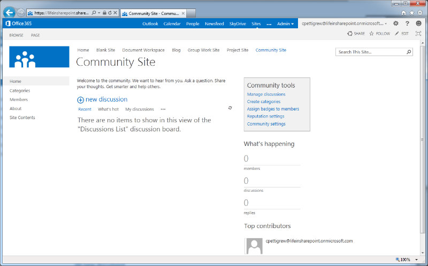Click the lock security icon in address bar

[x=104, y=13]
